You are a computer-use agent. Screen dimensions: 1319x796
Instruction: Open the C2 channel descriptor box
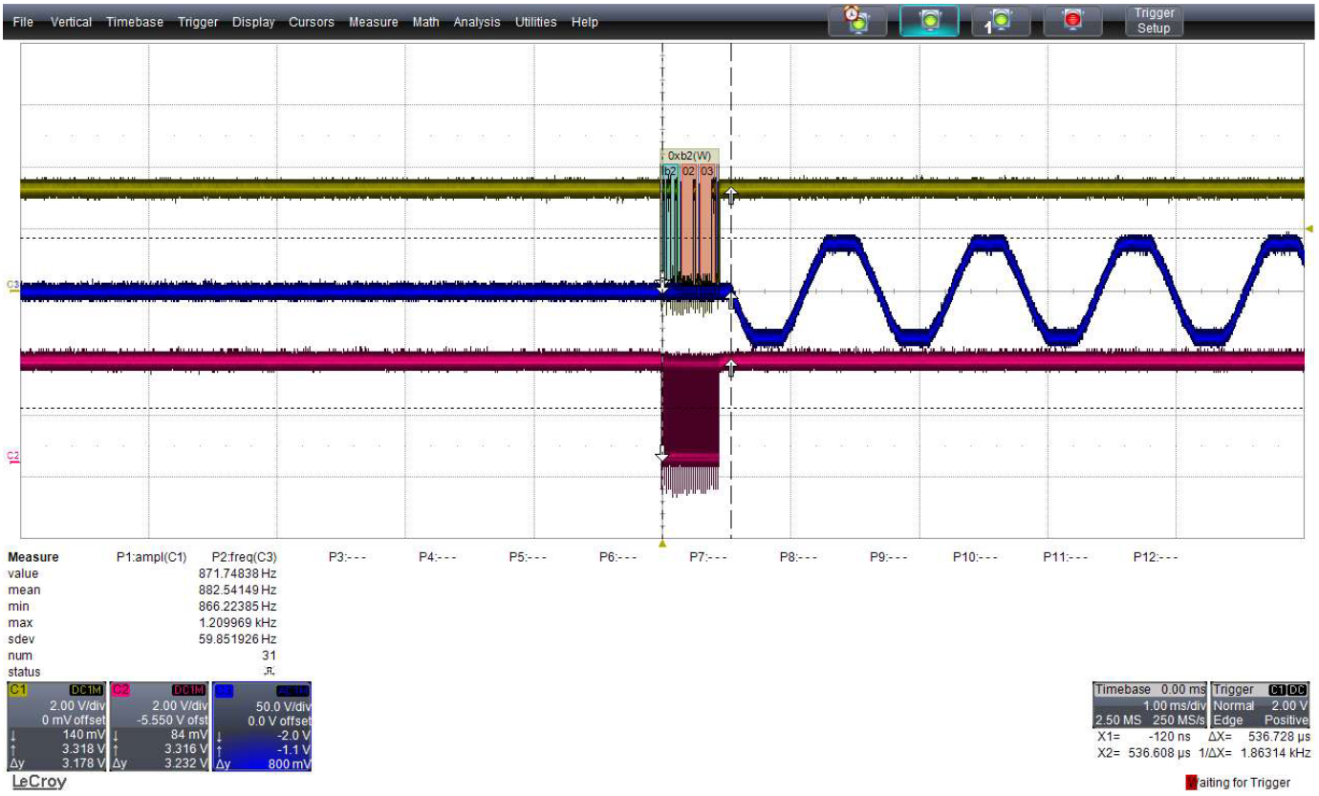[159, 726]
